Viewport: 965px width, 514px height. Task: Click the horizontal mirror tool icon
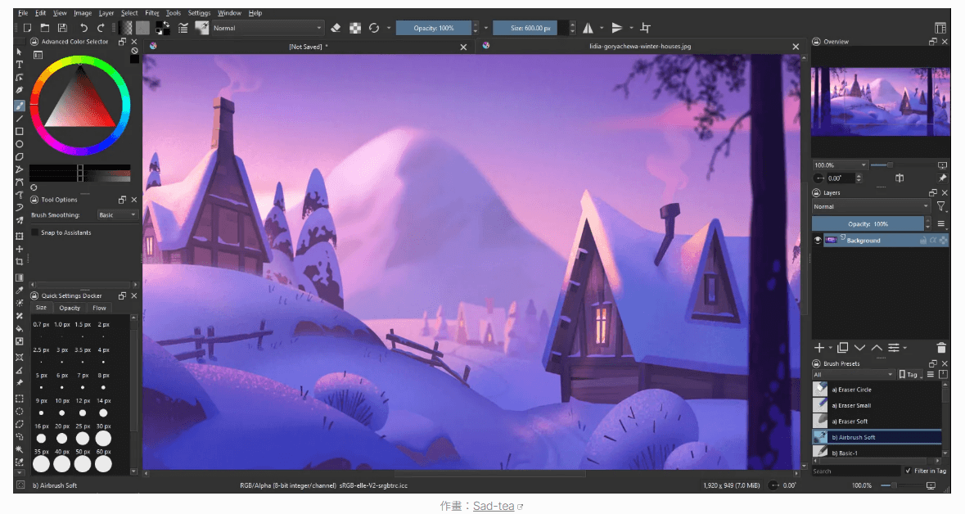coord(588,28)
